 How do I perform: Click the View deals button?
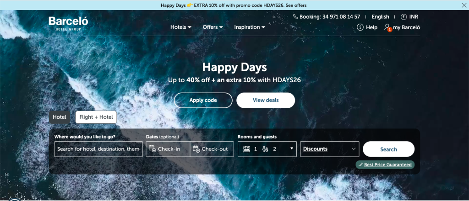point(266,100)
